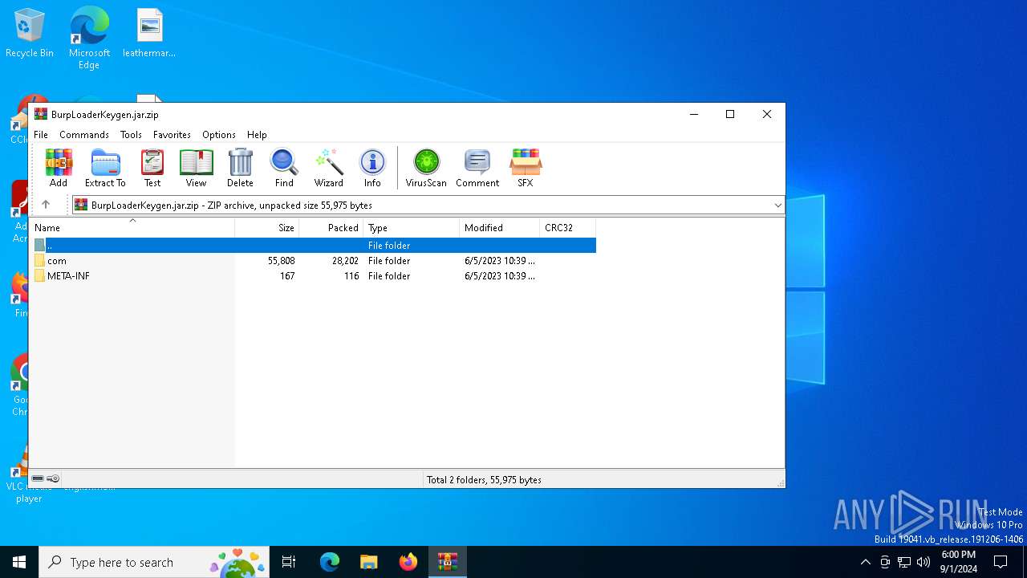Open the volume control tray icon
This screenshot has height=578, width=1027.
pyautogui.click(x=923, y=562)
